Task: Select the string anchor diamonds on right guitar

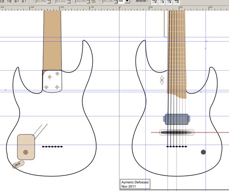Action: coord(177,146)
